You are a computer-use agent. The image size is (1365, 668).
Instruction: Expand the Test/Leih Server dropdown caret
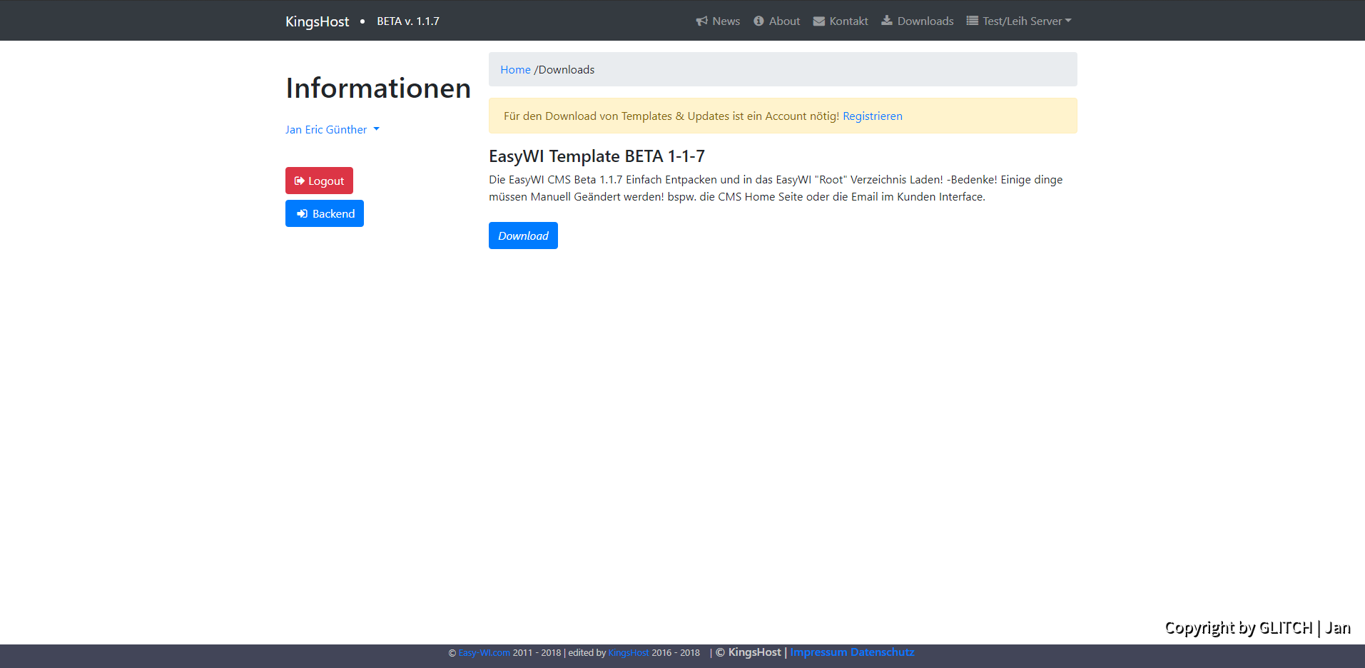(x=1068, y=21)
